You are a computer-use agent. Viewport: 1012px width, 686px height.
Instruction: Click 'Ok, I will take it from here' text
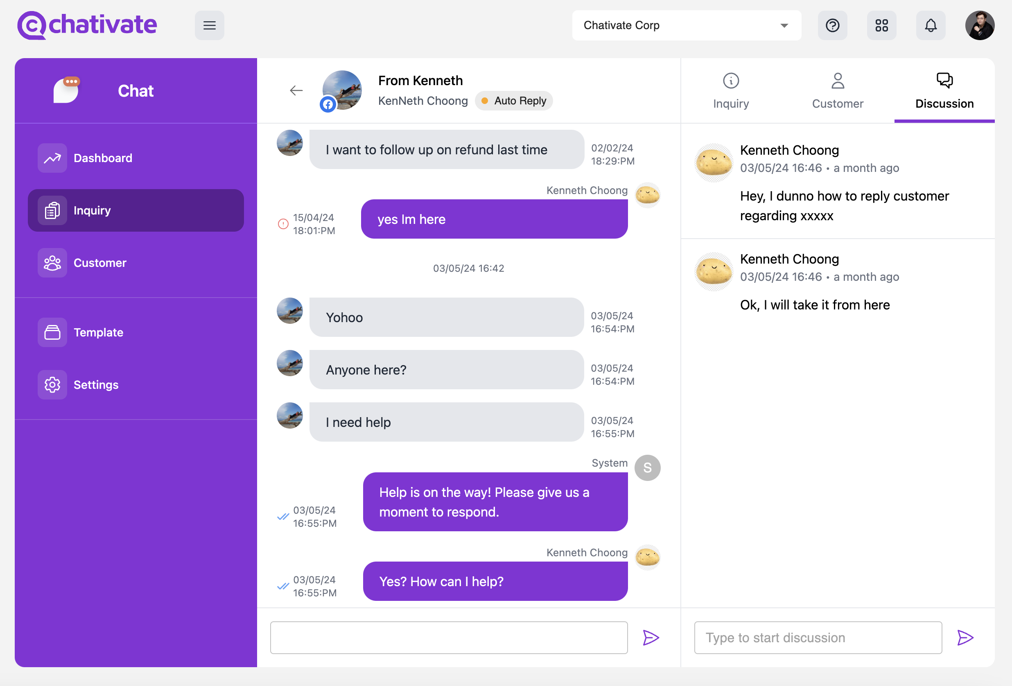[x=815, y=305]
